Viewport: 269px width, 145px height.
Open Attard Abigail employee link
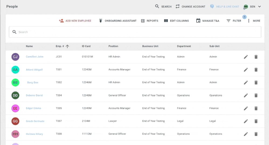34,70
